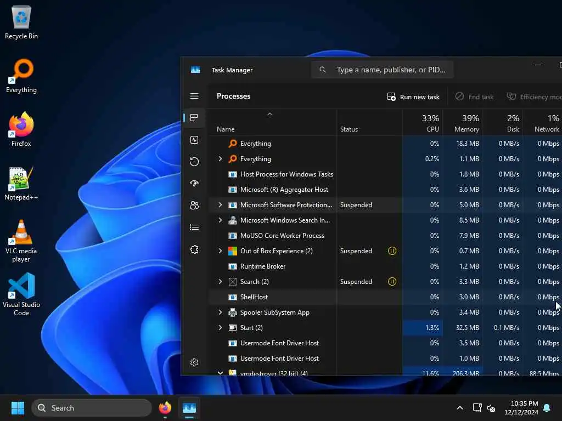Expand Microsoft Windows Search In... process
562x421 pixels.
tap(220, 220)
